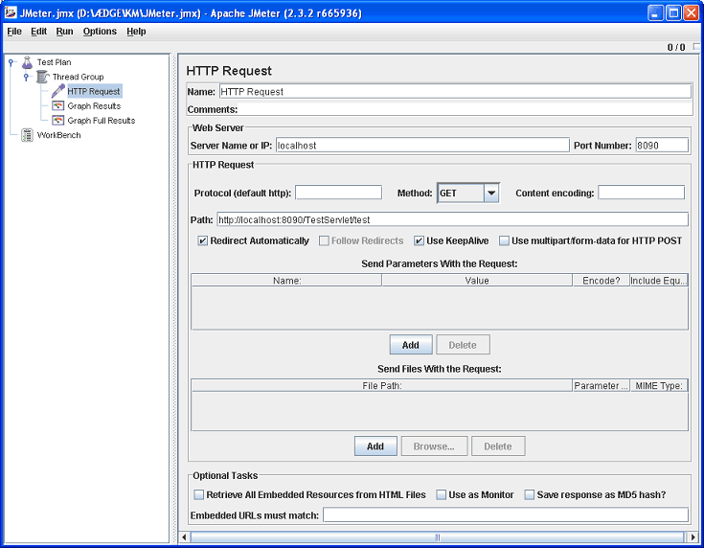The image size is (704, 548).
Task: Click the Thread Group spool icon
Action: click(x=43, y=77)
